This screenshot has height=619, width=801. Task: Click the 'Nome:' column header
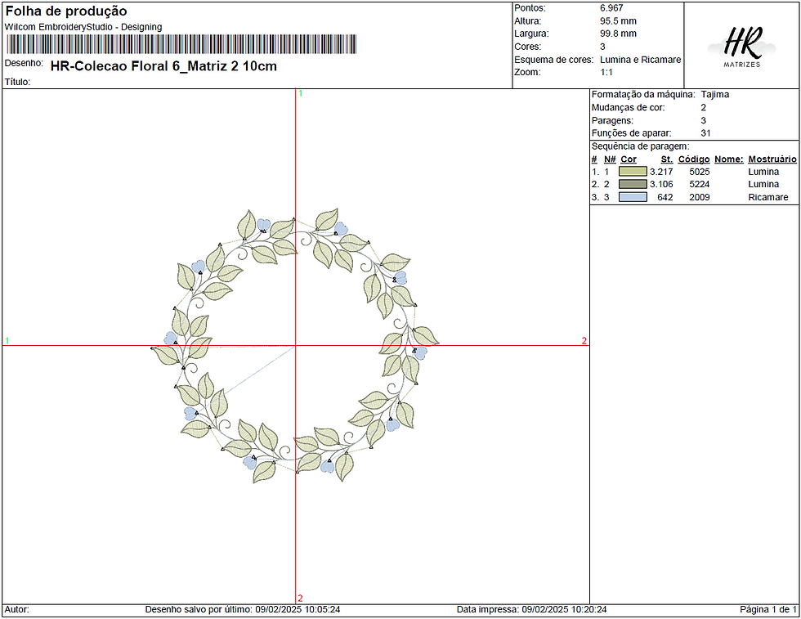pos(729,159)
